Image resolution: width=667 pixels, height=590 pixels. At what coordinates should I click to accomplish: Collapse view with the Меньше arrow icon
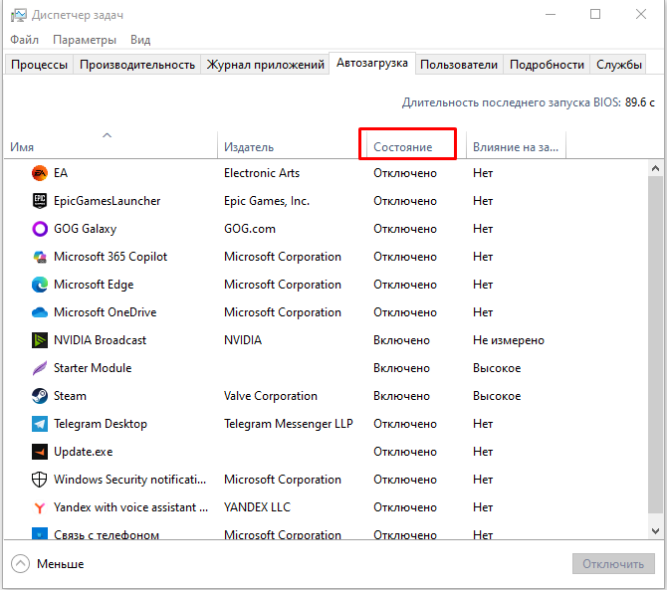pyautogui.click(x=21, y=564)
